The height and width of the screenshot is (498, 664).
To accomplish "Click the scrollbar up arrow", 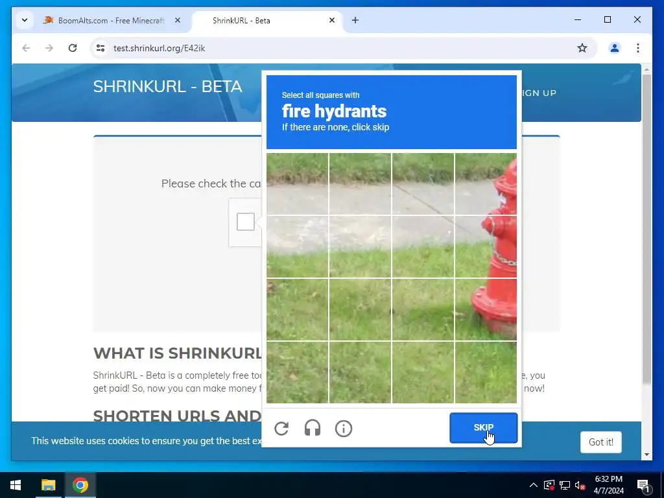I will tap(646, 69).
